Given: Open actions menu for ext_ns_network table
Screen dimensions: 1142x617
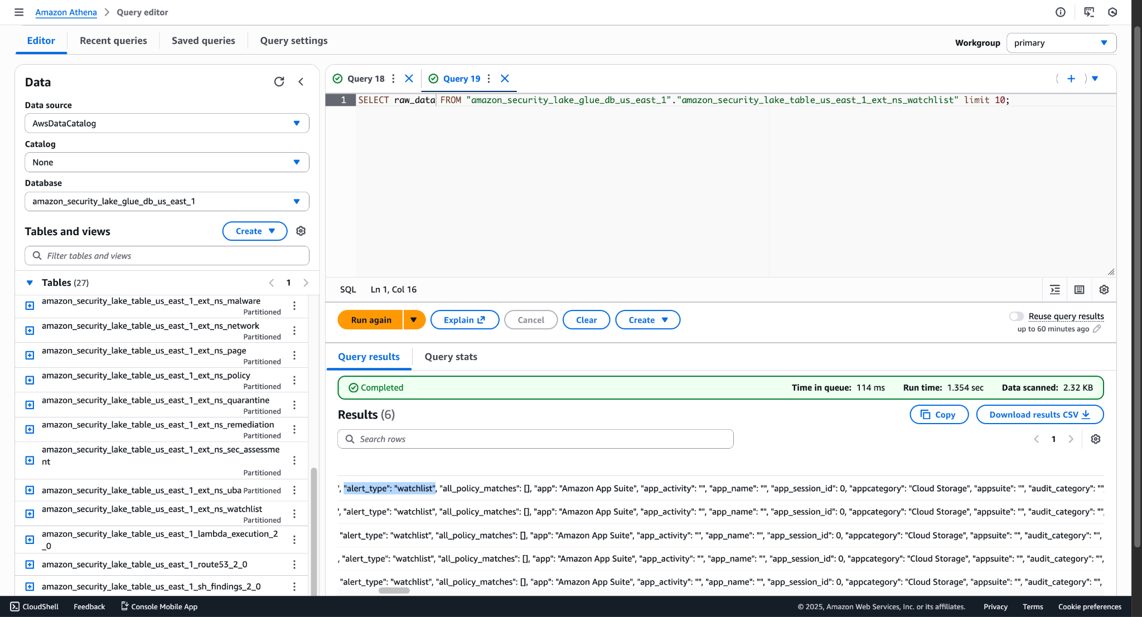Looking at the screenshot, I should (x=294, y=331).
